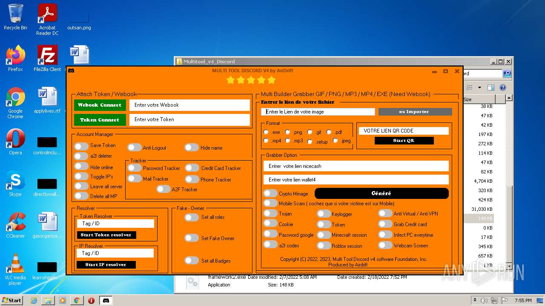Open the Skype desktop shortcut
This screenshot has width=545, height=306.
click(15, 184)
